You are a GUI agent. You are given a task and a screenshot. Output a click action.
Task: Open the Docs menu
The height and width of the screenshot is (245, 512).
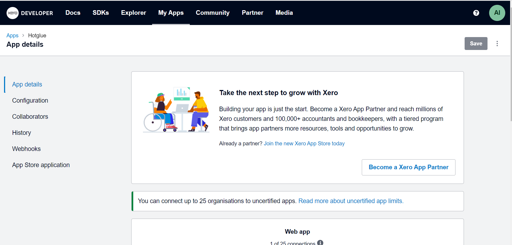(x=73, y=13)
